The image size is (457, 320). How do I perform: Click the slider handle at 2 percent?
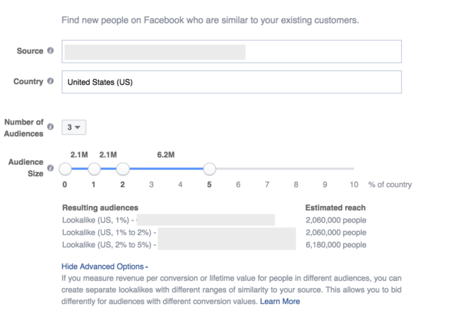(123, 169)
